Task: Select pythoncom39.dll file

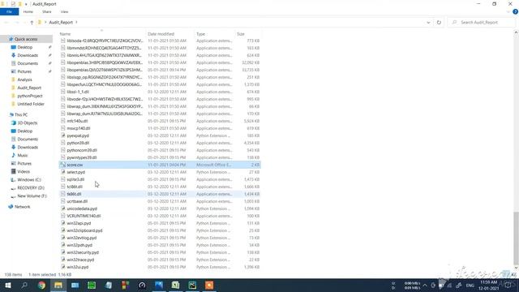Action: (x=82, y=150)
